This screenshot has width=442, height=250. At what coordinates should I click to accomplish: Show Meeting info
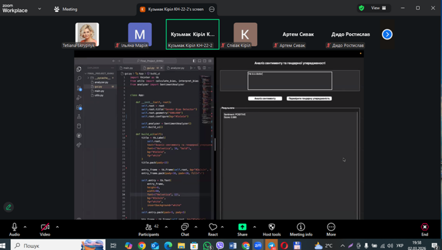coord(301,227)
